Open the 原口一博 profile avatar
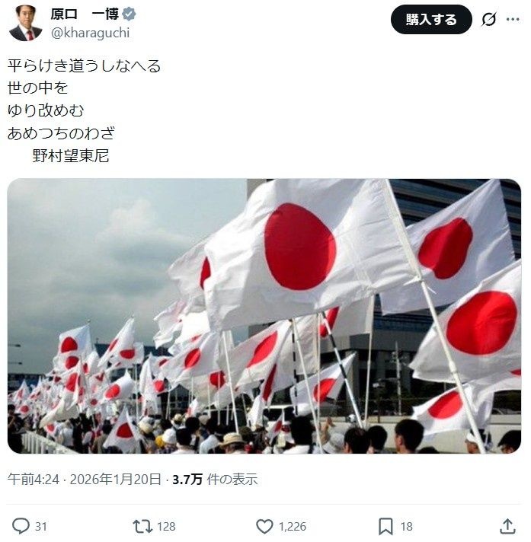The image size is (531, 542). (x=25, y=23)
